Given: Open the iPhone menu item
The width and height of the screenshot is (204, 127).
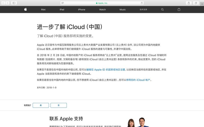Looking at the screenshot, I should [82, 10].
